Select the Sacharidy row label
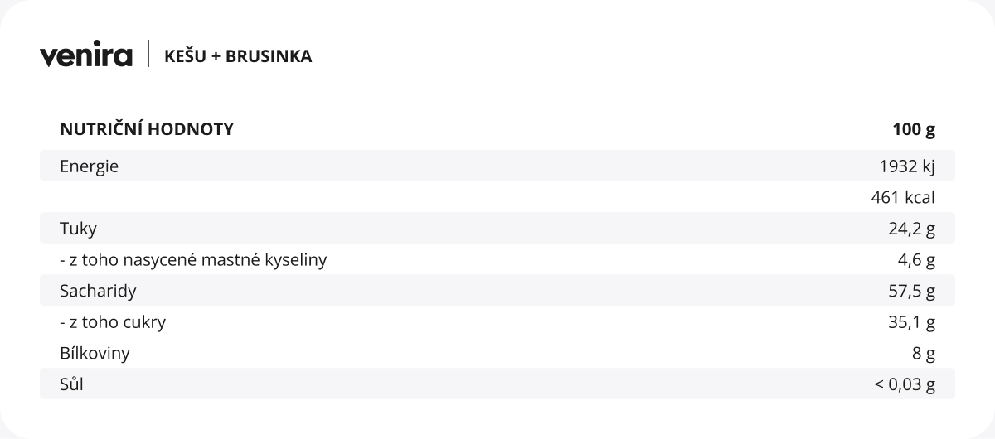 tap(98, 291)
